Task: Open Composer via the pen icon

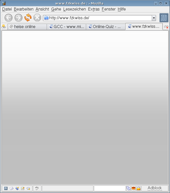Action: pyautogui.click(x=17, y=188)
